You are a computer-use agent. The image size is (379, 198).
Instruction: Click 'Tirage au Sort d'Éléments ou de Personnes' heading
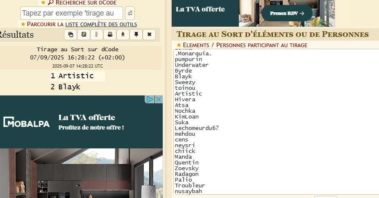click(x=272, y=34)
